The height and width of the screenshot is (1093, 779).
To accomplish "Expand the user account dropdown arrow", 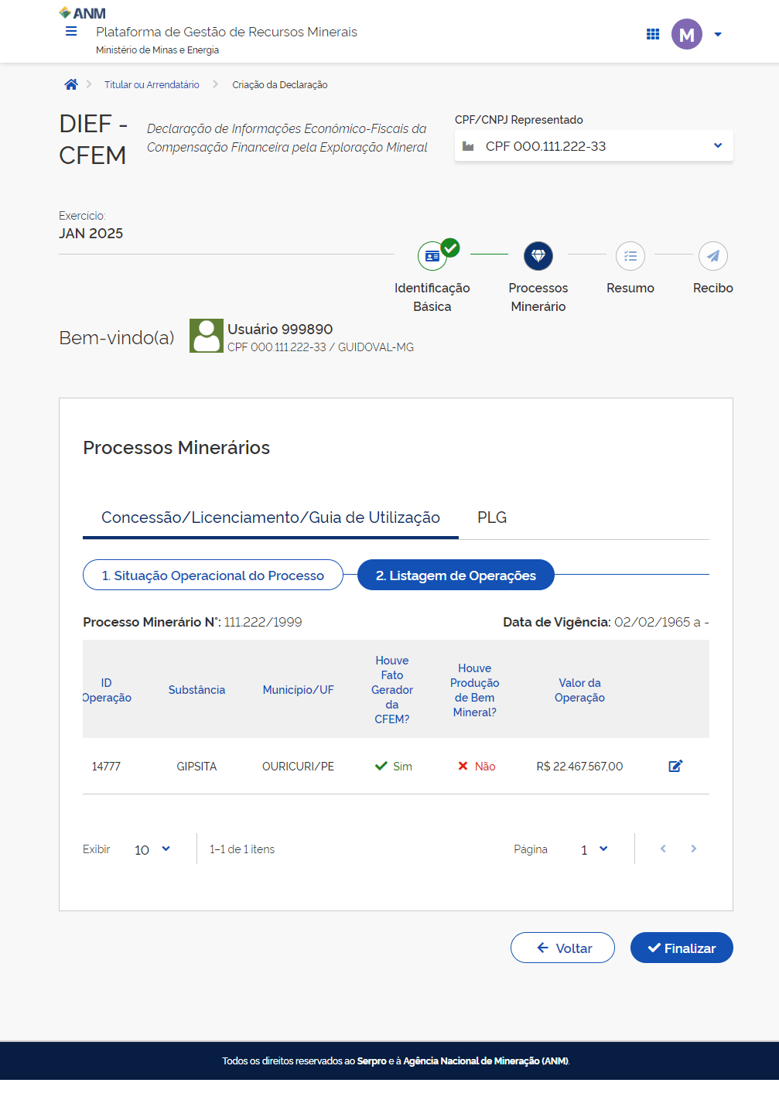I will click(718, 34).
